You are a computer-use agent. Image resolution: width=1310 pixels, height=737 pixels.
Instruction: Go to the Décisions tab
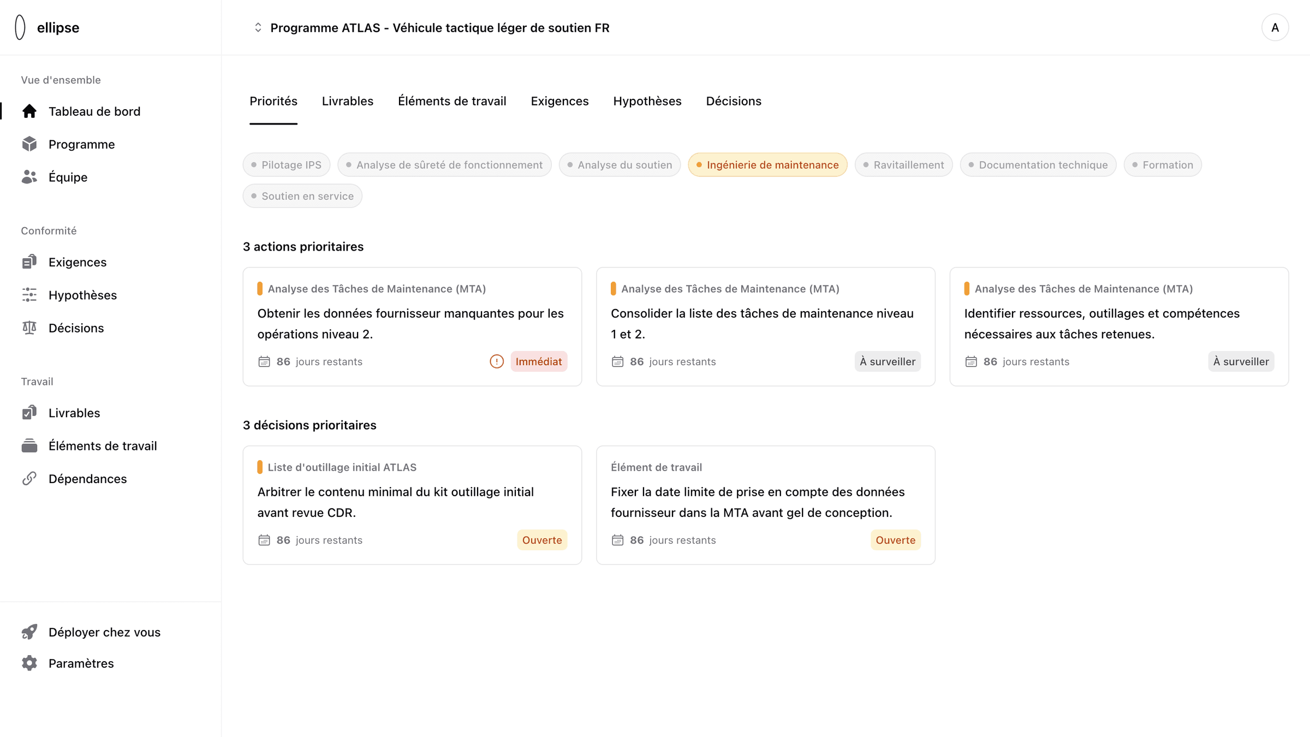[x=734, y=101]
